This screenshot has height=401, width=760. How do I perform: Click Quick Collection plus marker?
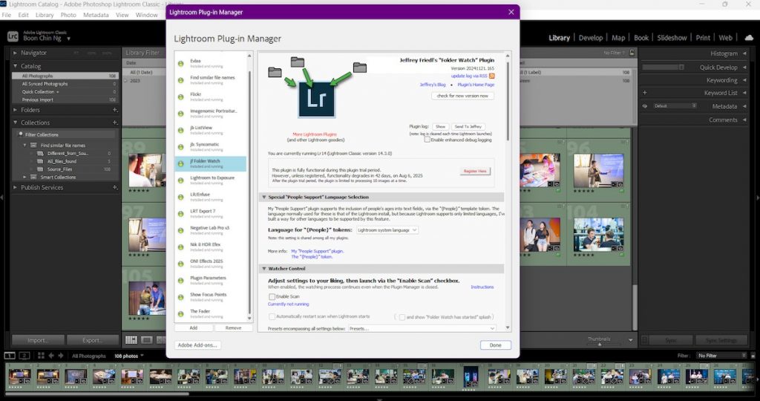(x=58, y=91)
